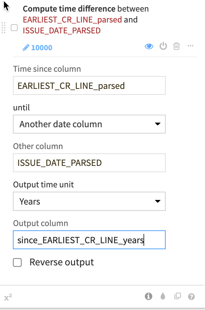Toggle the eye preview icon for this step
The width and height of the screenshot is (205, 310).
click(x=149, y=46)
